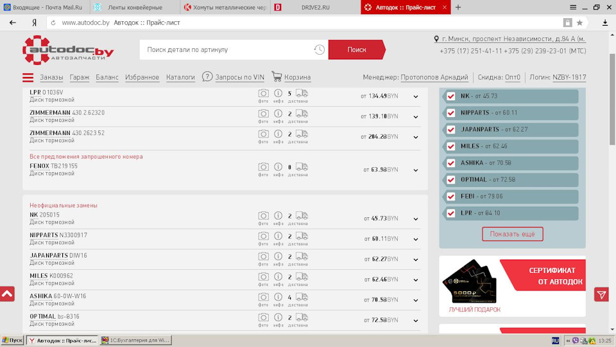Expand offers for JAPANPARTS DIW16
Screen dimensions: 616x347
(416, 260)
